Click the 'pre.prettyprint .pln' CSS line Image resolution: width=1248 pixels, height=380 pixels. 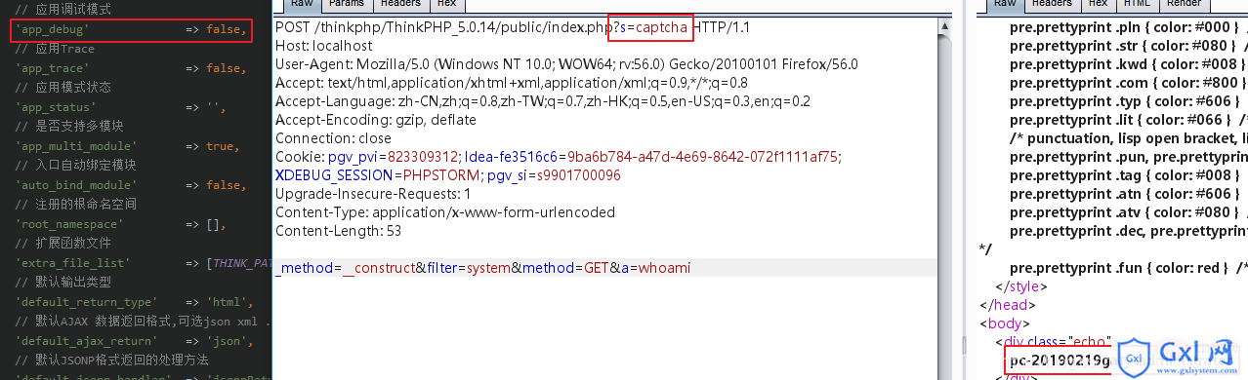[1128, 27]
